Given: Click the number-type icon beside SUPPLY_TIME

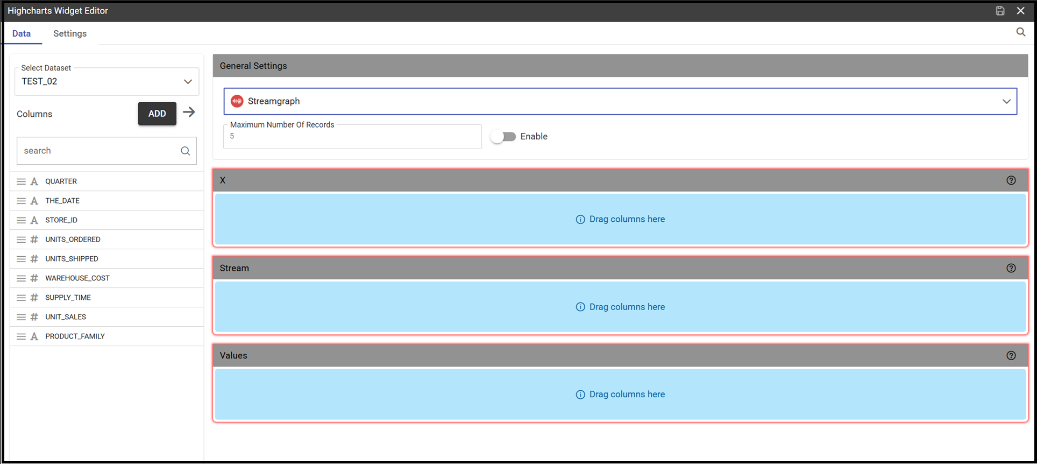Looking at the screenshot, I should [x=34, y=298].
